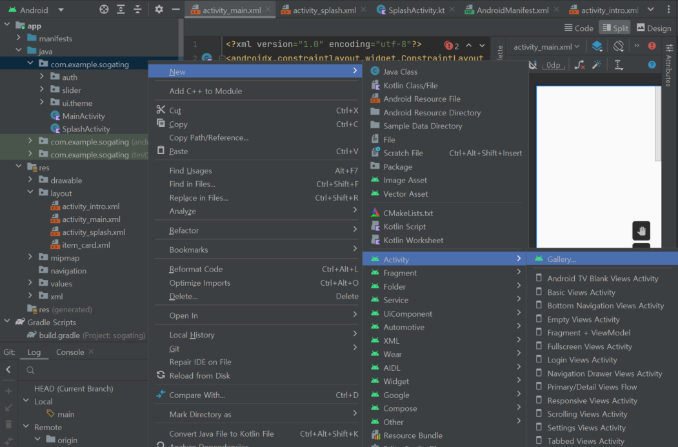Collapse the app module node

[7, 26]
